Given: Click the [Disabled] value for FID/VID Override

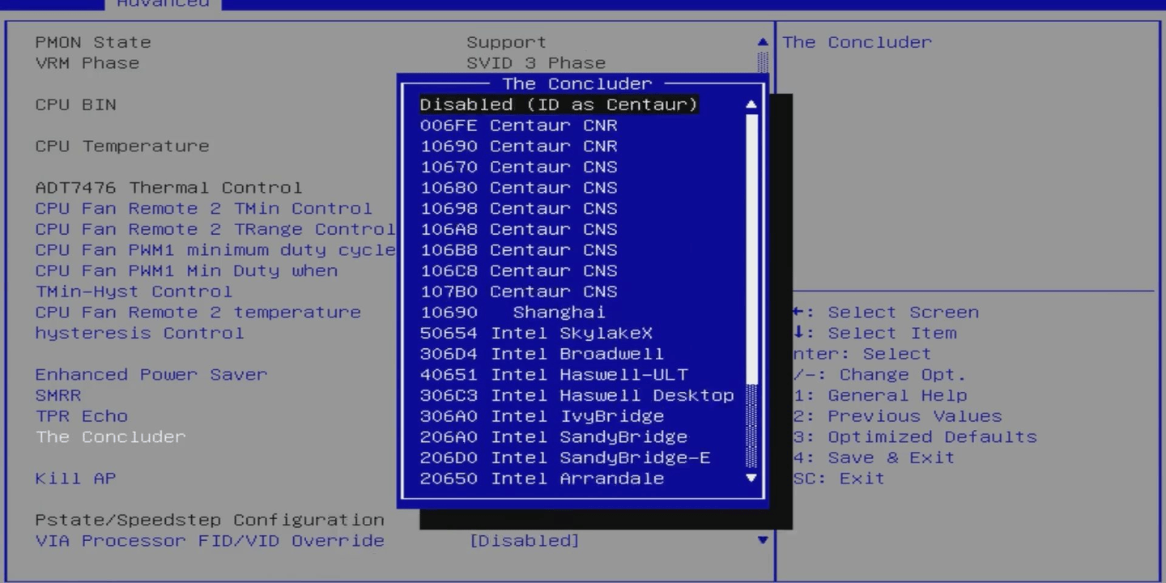Looking at the screenshot, I should 525,540.
